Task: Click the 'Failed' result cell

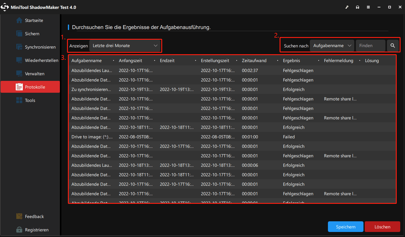Action: point(289,137)
